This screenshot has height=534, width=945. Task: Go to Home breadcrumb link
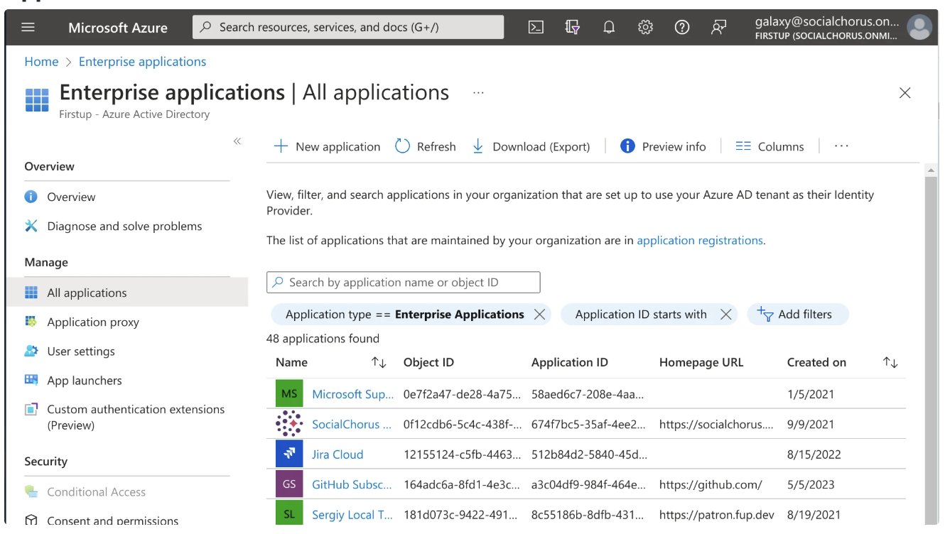coord(41,62)
